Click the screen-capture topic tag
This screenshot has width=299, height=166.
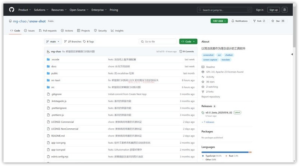tap(210, 60)
